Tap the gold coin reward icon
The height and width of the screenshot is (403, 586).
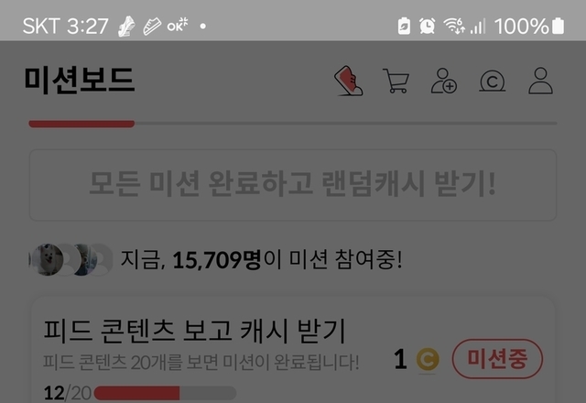click(x=428, y=360)
